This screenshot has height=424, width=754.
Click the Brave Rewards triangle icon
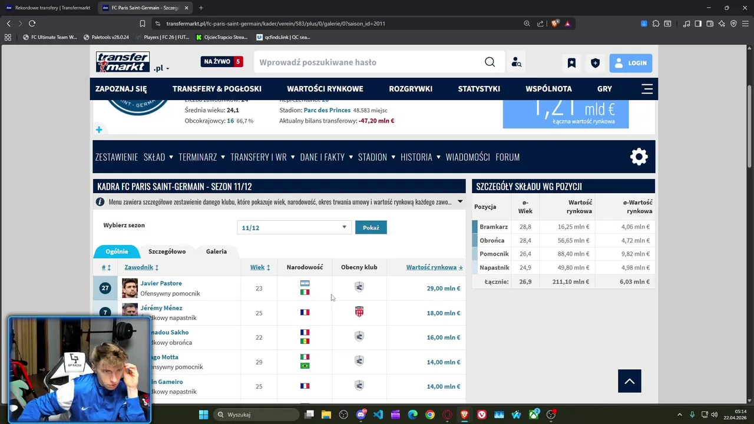tap(567, 24)
